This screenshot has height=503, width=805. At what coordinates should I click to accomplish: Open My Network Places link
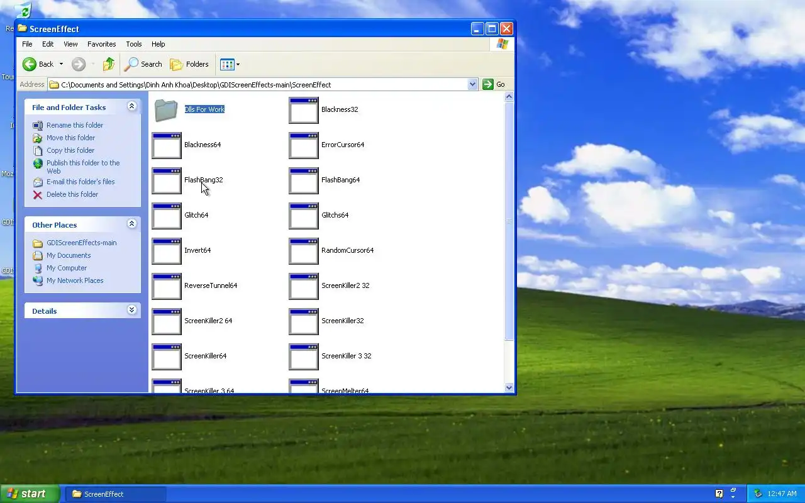click(75, 280)
